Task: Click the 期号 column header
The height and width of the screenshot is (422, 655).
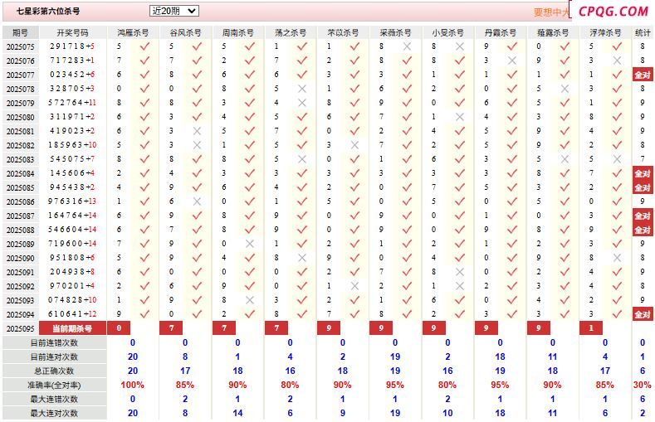Action: (x=21, y=32)
